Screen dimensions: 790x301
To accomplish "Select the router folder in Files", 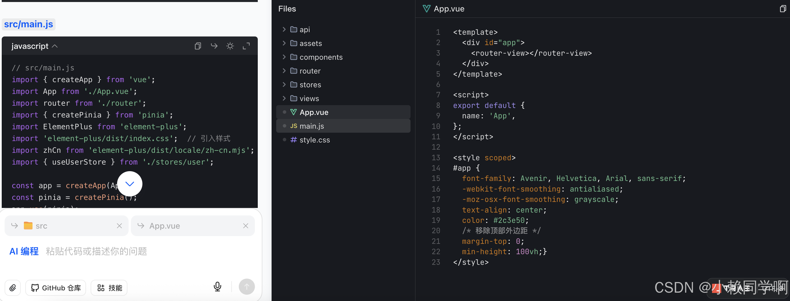I will 343,71.
